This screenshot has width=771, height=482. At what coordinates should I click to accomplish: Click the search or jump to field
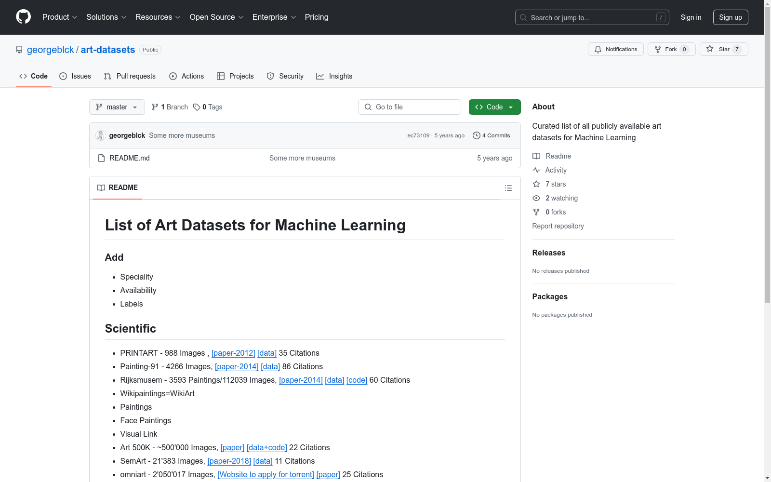[x=592, y=17]
